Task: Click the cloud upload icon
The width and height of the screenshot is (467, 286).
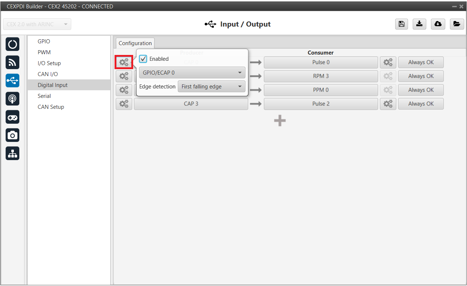Action: click(438, 24)
